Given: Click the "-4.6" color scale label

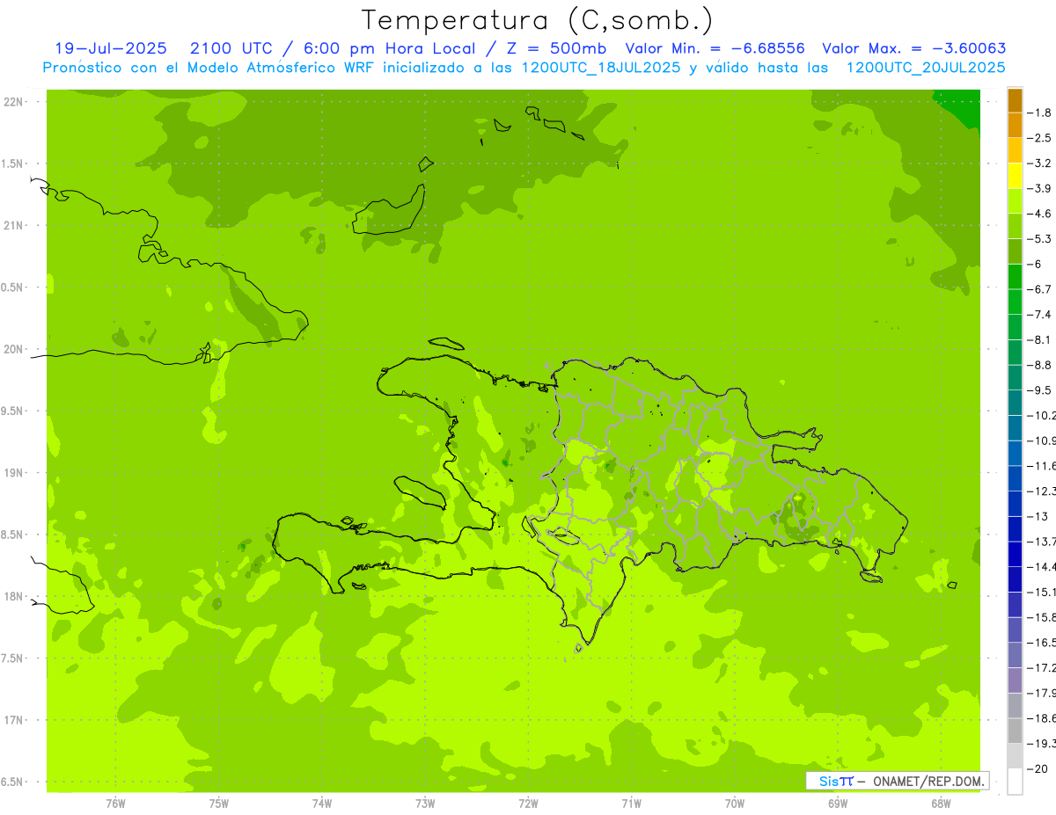Looking at the screenshot, I should [1039, 214].
